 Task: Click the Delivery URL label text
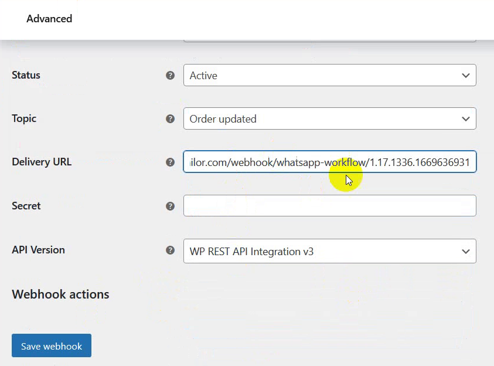(x=42, y=162)
